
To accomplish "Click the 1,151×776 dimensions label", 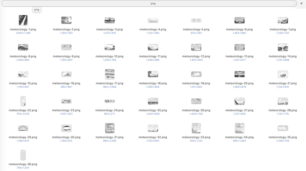I will pyautogui.click(x=282, y=114).
